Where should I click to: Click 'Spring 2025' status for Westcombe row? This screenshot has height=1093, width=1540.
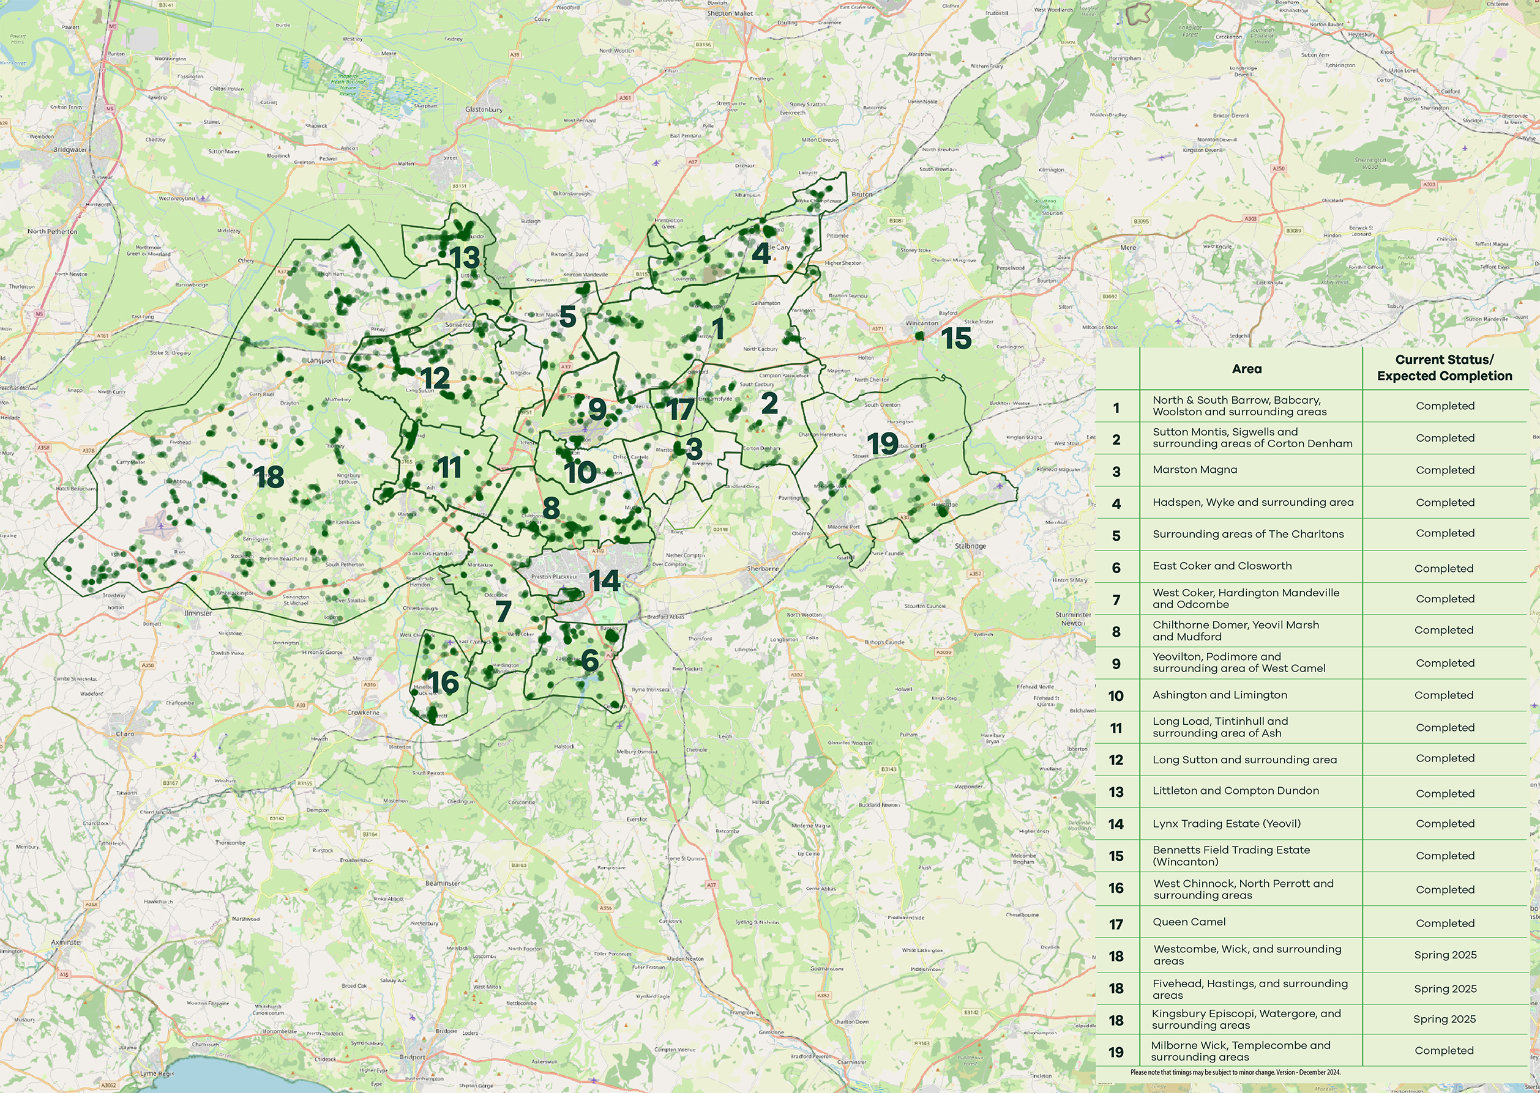[x=1445, y=955]
